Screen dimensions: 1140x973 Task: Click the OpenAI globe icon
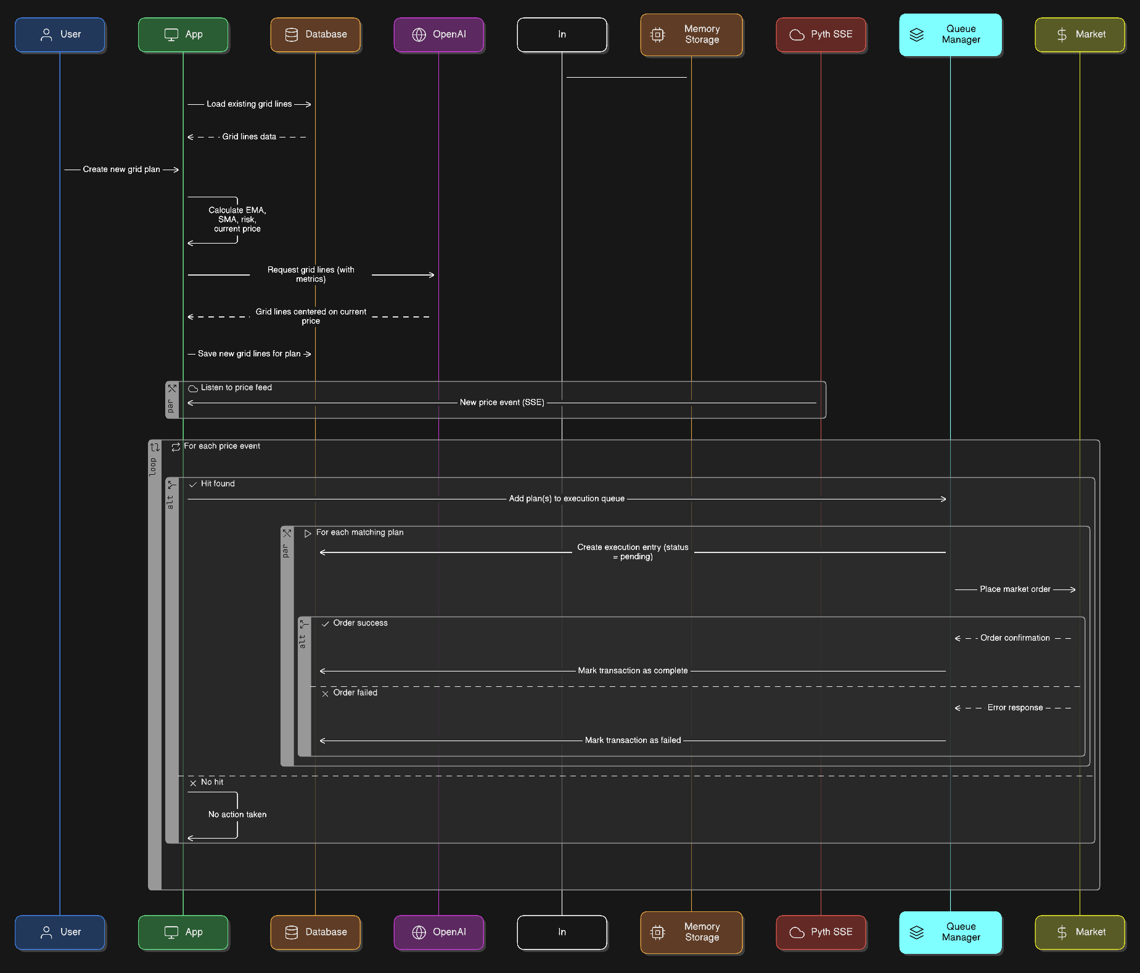pos(419,35)
